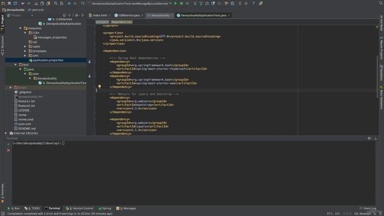Click the Replace icon in toolbar

tap(62, 4)
